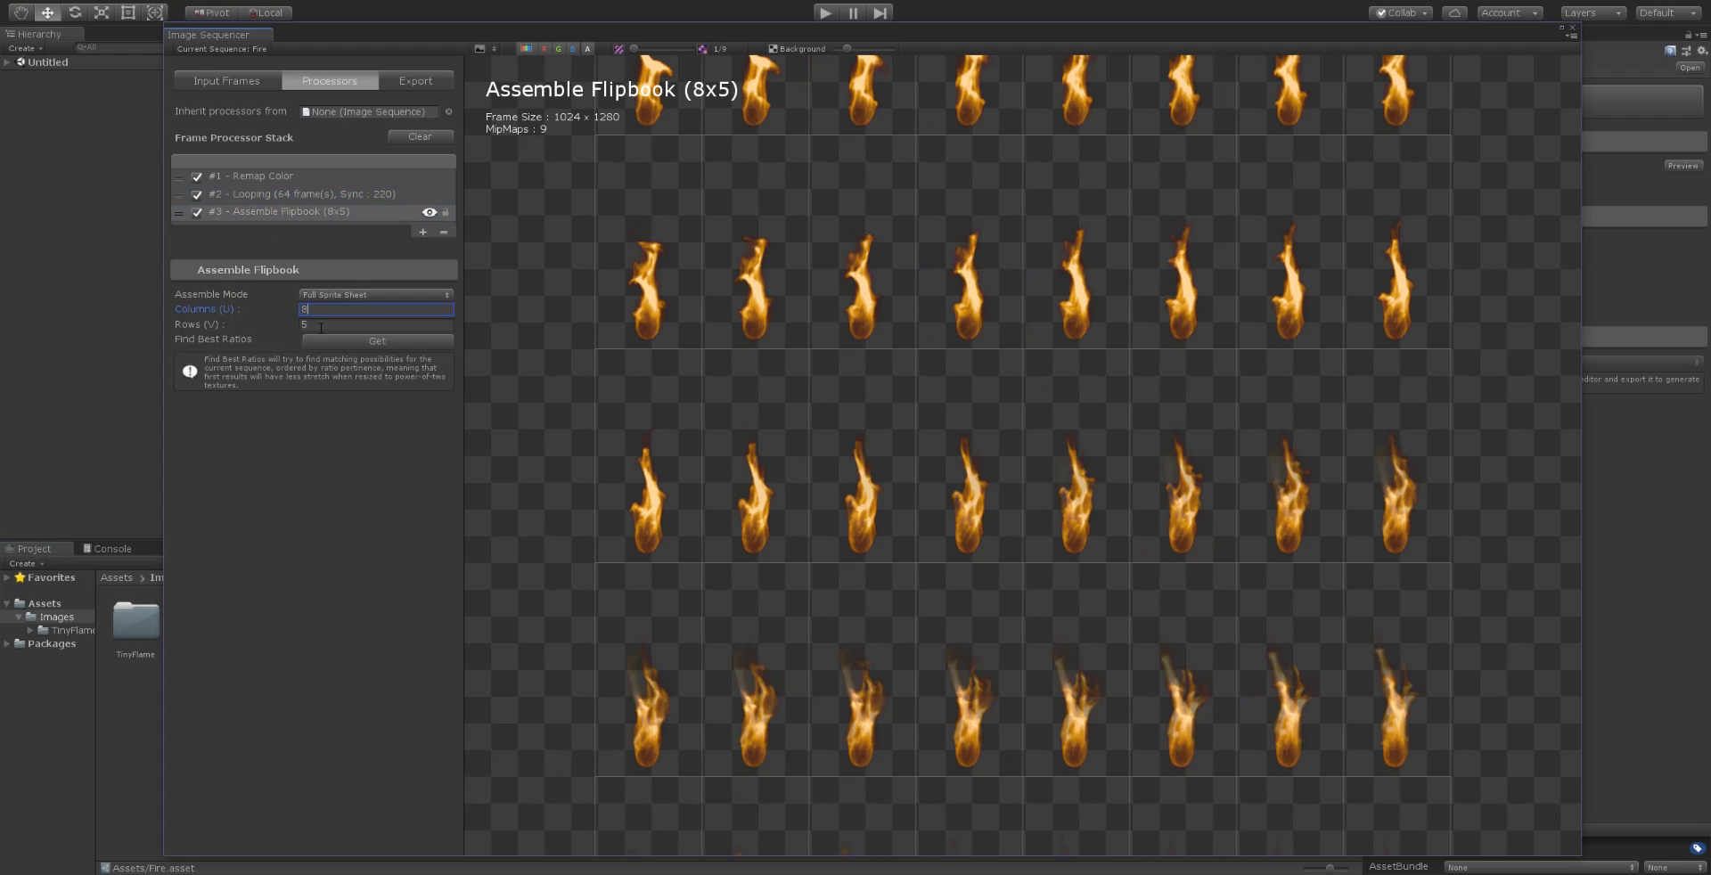Screen dimensions: 1711x875
Task: Remove selected processor with minus button
Action: (x=444, y=232)
